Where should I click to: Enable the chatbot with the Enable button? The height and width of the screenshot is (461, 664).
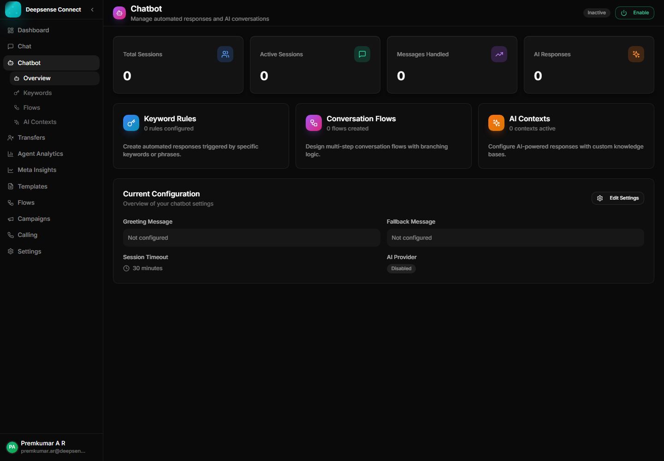point(634,13)
